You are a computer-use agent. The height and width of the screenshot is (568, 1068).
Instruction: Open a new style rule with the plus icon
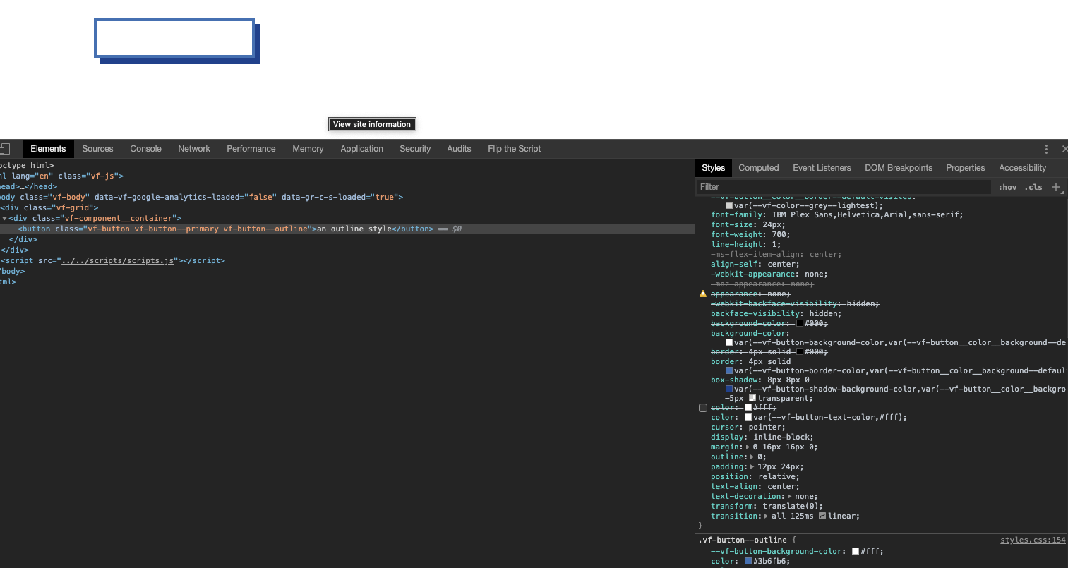click(x=1056, y=187)
